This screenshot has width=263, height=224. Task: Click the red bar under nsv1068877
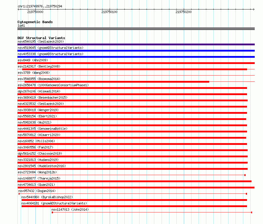click(x=134, y=181)
